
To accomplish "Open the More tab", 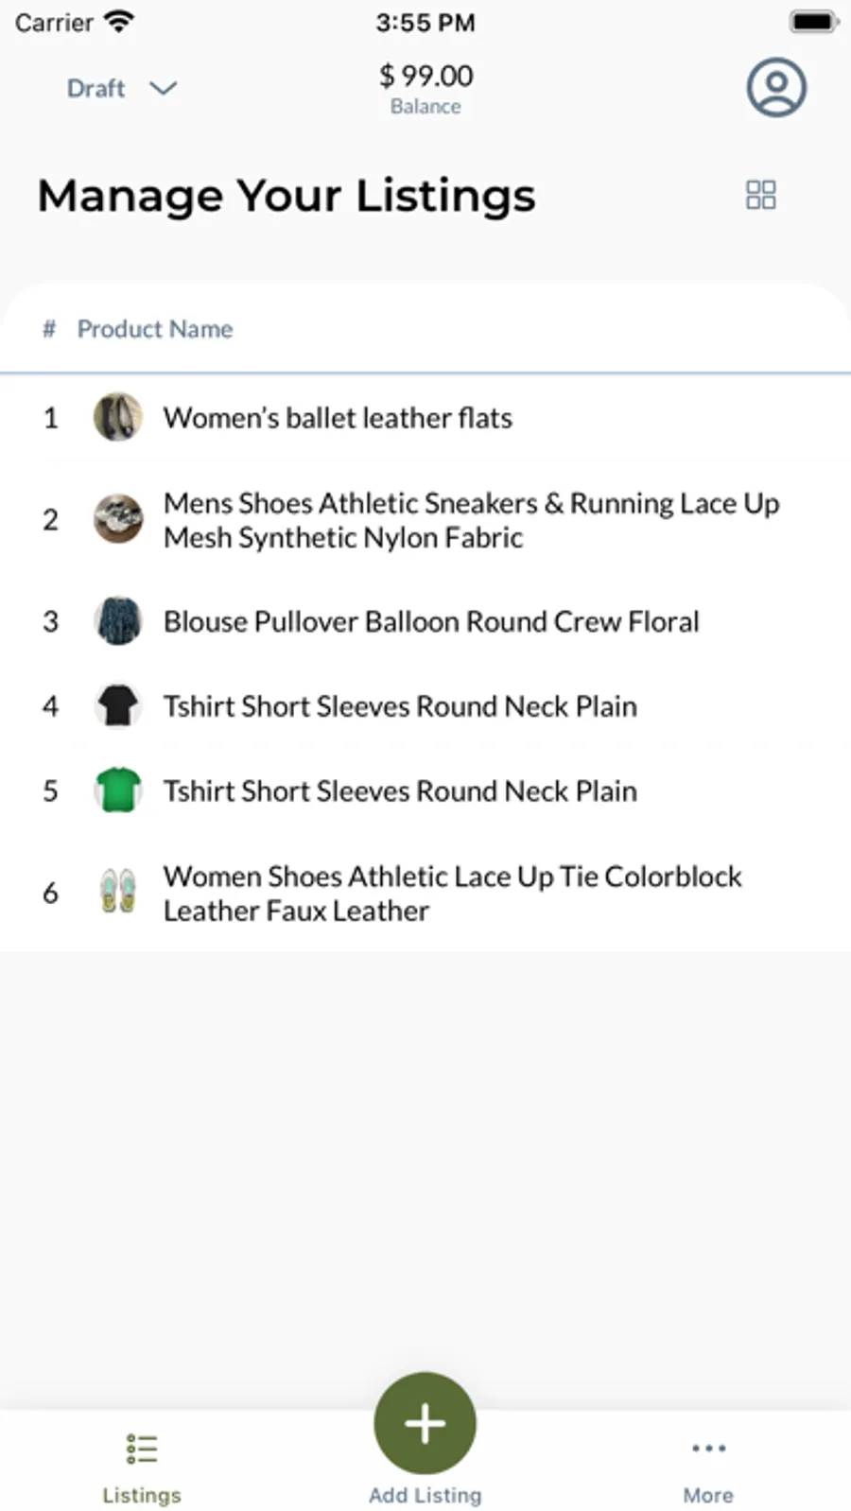I will tap(708, 1467).
